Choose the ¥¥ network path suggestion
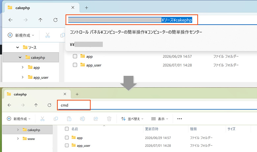Viewport: 257px width, 152px height. coord(86,44)
